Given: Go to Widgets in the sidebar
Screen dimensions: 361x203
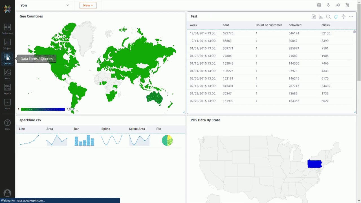Looking at the screenshot, I should (7, 44).
